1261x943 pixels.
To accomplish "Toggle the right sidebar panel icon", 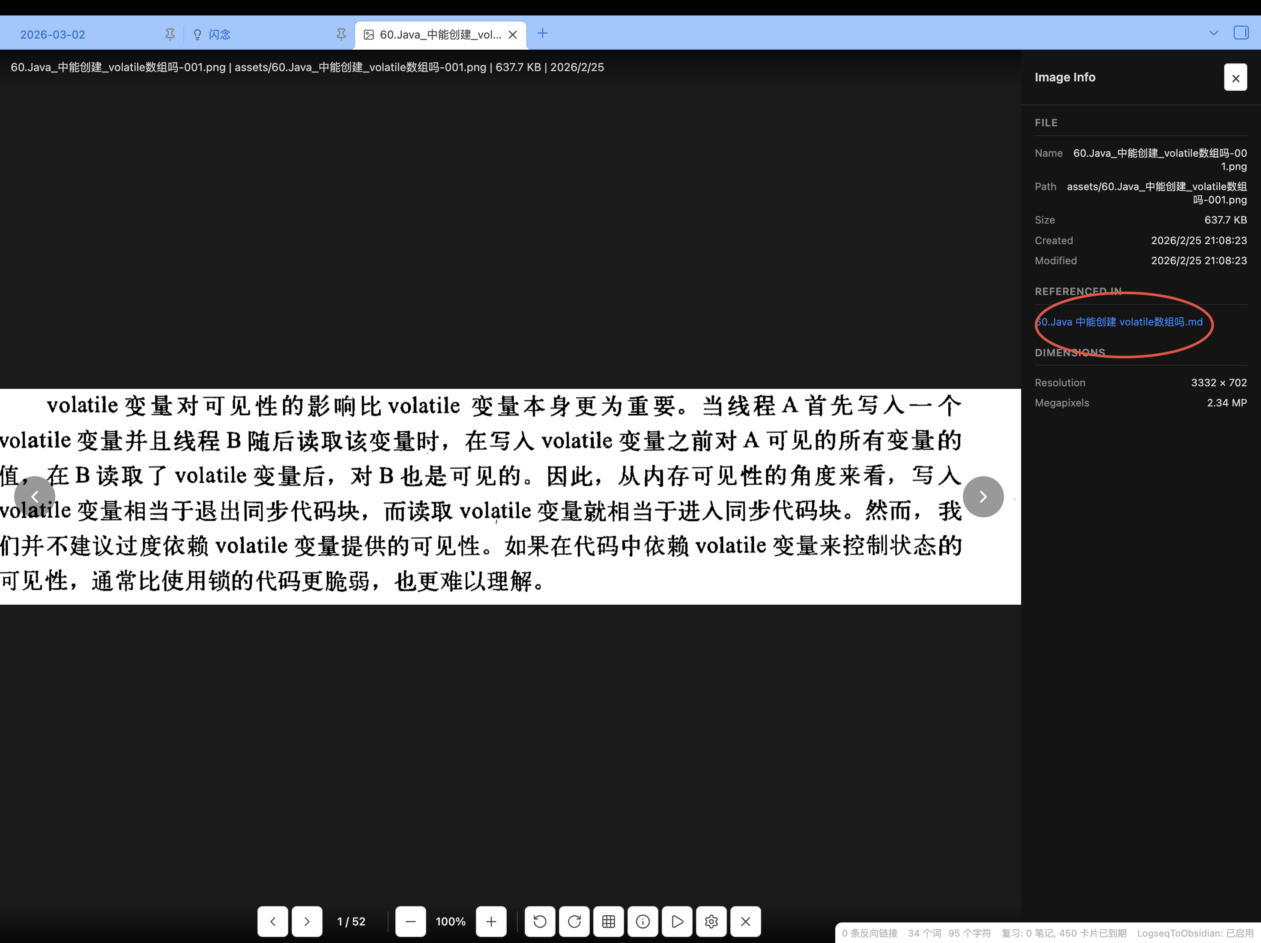I will click(1240, 33).
